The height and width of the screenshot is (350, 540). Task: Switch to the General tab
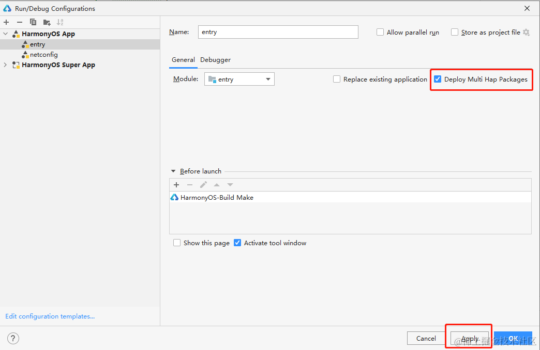(x=183, y=60)
